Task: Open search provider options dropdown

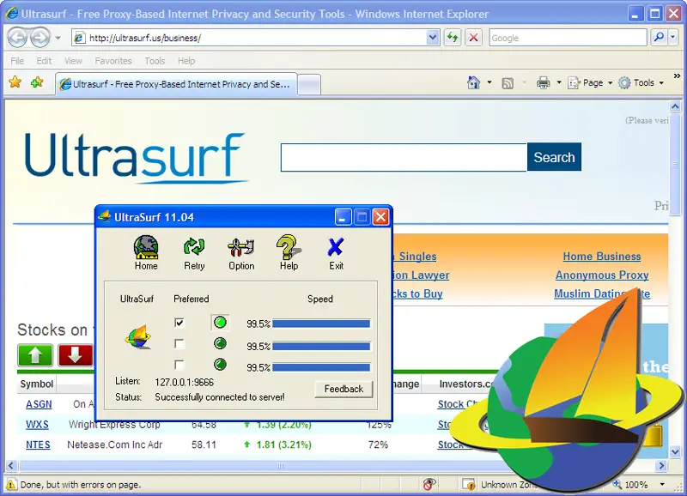Action: point(673,38)
